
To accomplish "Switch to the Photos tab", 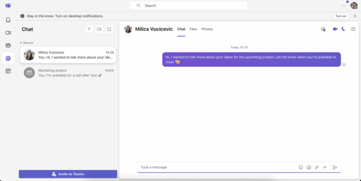I will [x=207, y=29].
